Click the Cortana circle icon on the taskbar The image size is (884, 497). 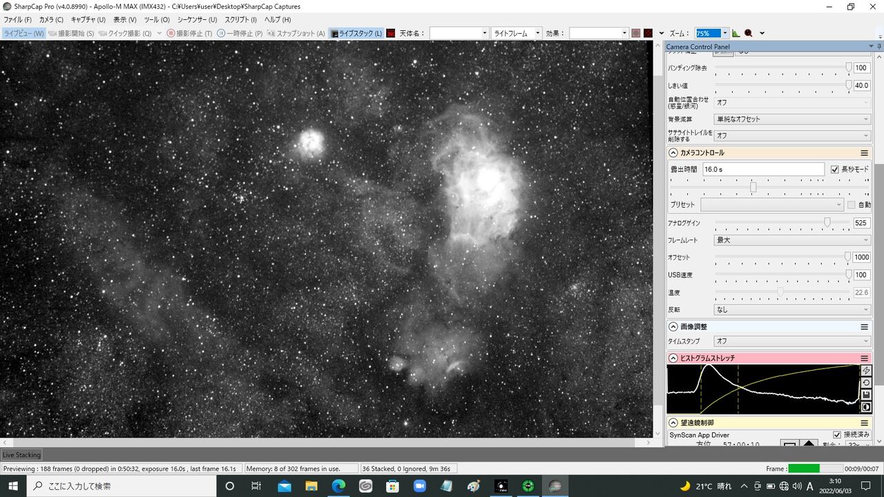point(229,486)
